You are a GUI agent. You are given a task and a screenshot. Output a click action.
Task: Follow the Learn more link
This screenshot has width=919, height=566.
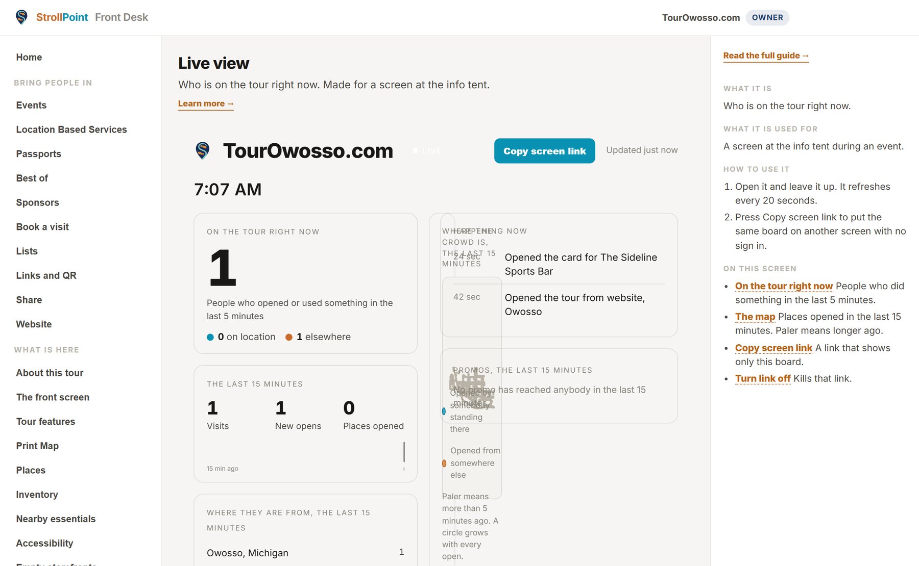(x=206, y=104)
